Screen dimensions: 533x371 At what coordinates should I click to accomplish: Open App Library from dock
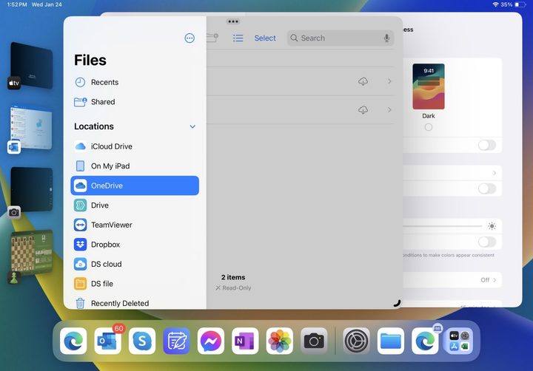point(459,341)
